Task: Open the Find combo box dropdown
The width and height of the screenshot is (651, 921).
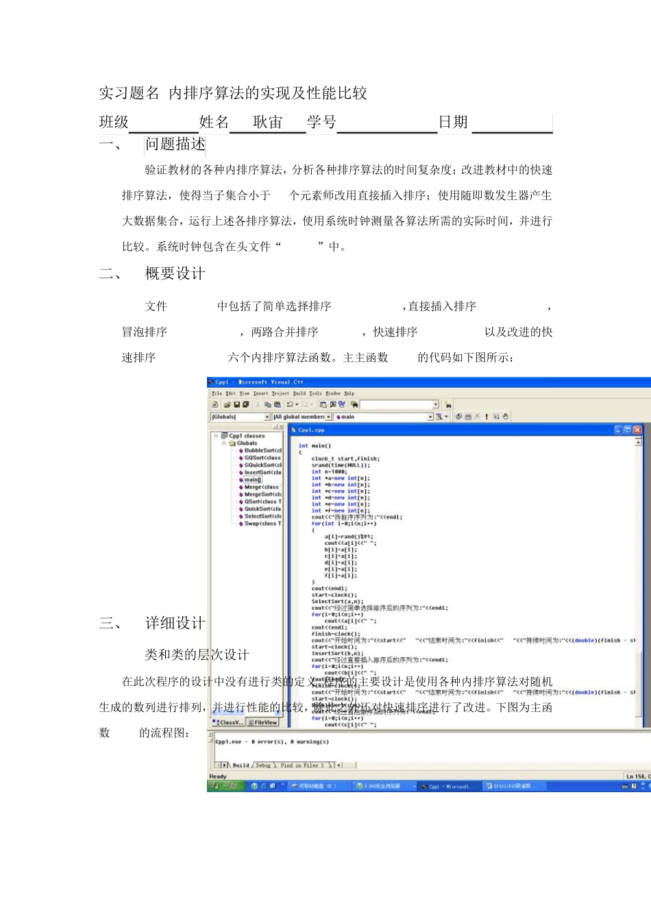Action: click(x=436, y=404)
